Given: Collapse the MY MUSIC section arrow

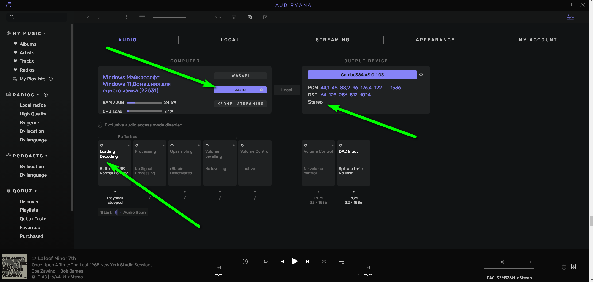Looking at the screenshot, I should point(45,33).
